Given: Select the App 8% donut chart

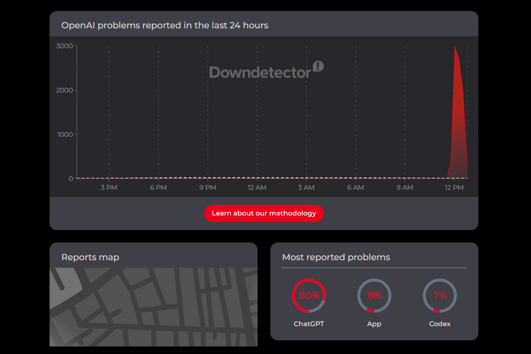Looking at the screenshot, I should [x=374, y=296].
